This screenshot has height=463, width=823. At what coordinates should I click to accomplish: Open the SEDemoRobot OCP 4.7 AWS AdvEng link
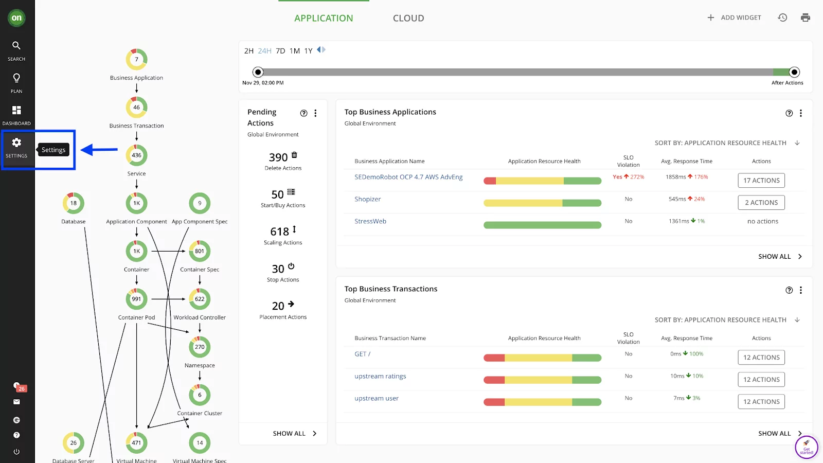pyautogui.click(x=408, y=177)
